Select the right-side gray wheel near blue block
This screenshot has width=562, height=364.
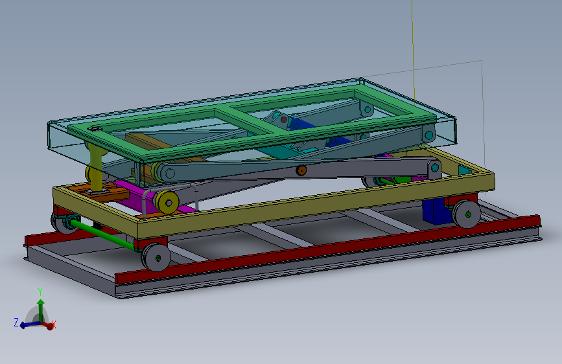point(466,214)
